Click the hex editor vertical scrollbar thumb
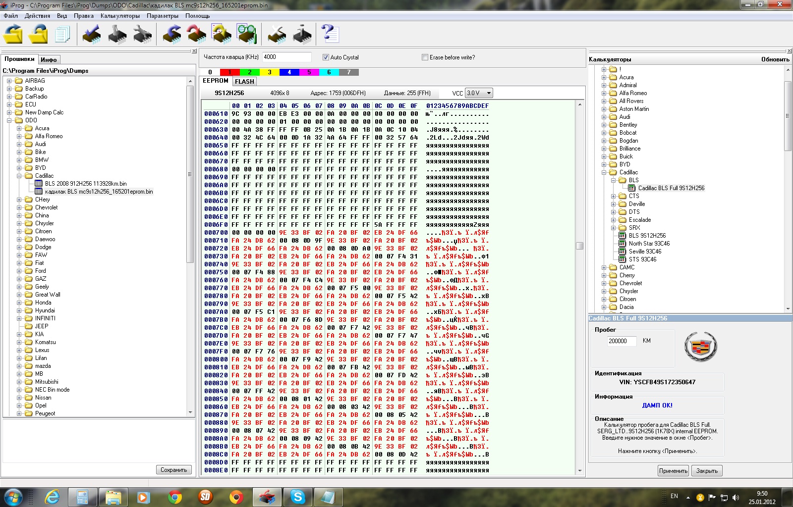793x507 pixels. coord(580,246)
